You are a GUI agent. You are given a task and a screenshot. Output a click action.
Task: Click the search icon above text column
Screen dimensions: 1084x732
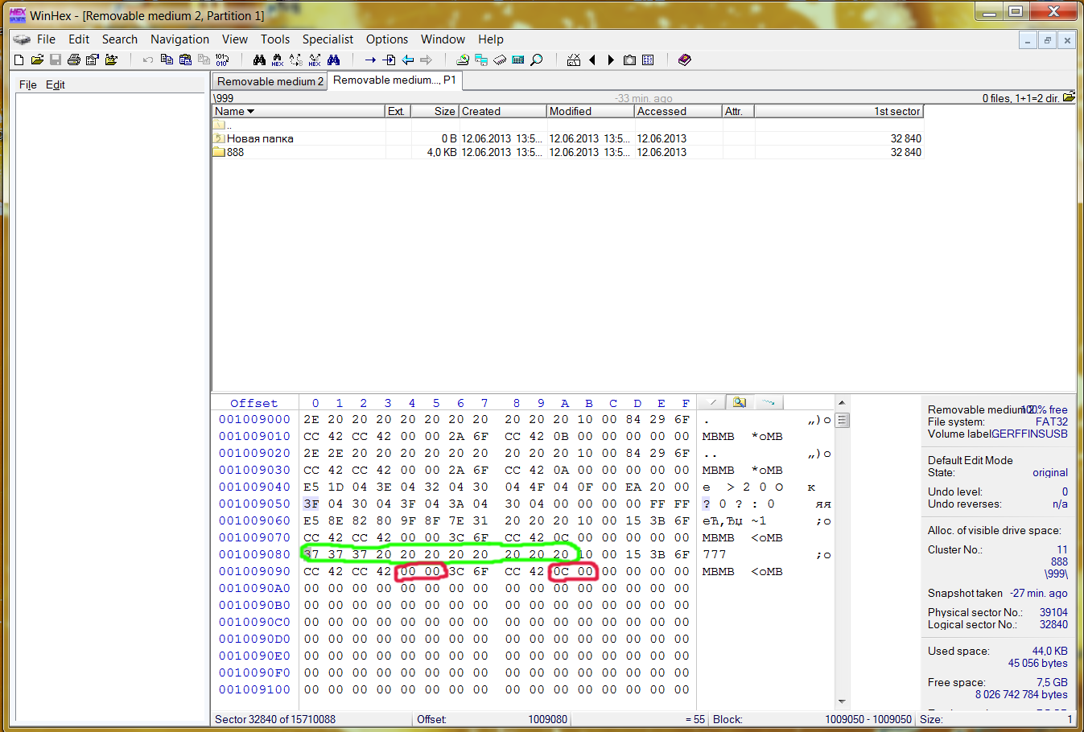(740, 402)
